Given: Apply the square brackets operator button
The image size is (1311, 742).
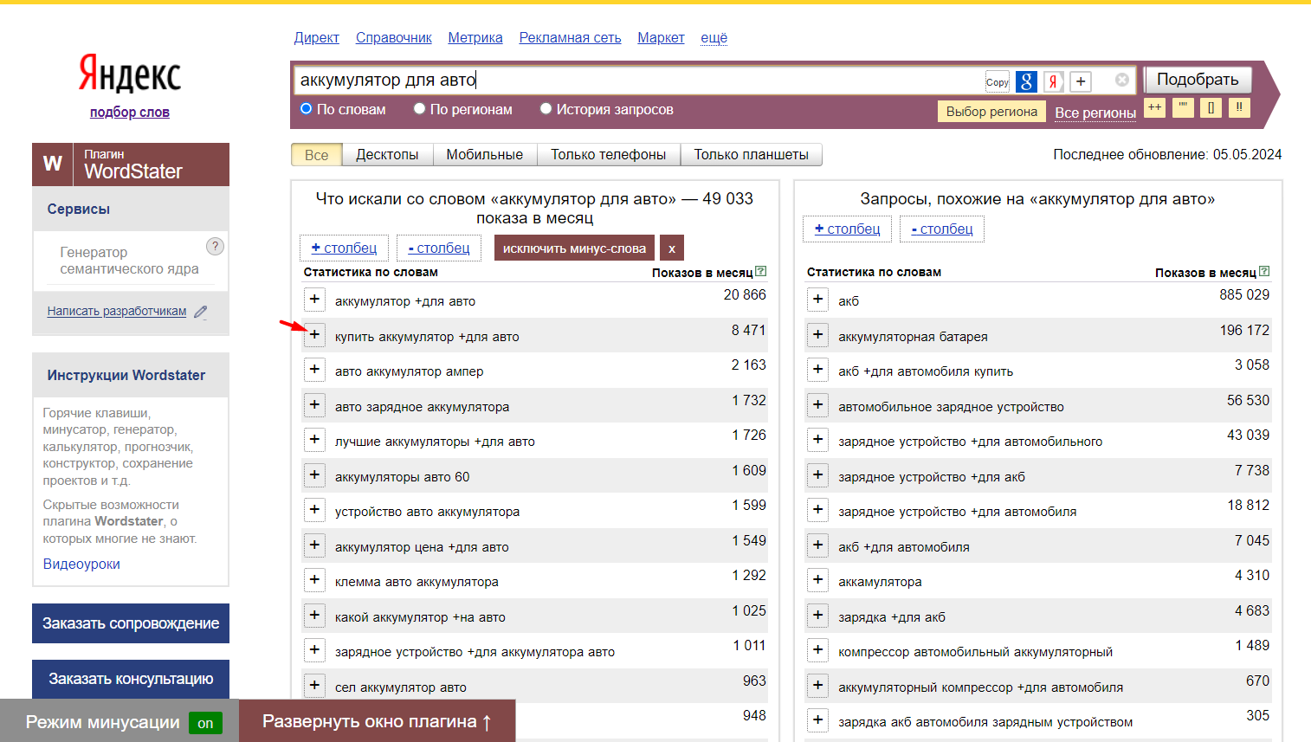Looking at the screenshot, I should click(1211, 107).
